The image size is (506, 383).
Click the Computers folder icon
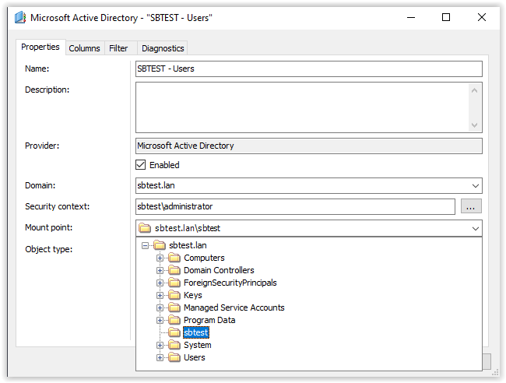click(174, 258)
